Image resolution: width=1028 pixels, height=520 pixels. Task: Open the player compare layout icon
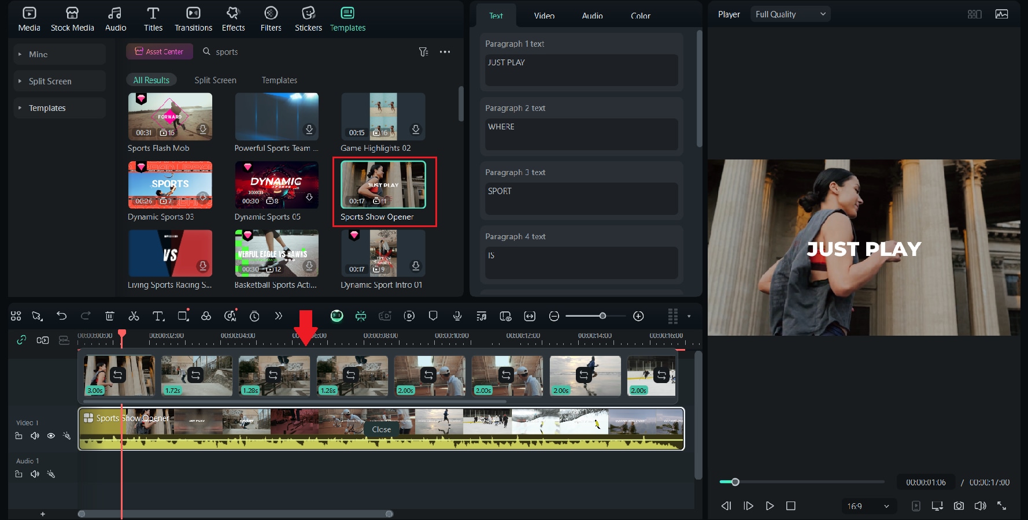(x=975, y=14)
